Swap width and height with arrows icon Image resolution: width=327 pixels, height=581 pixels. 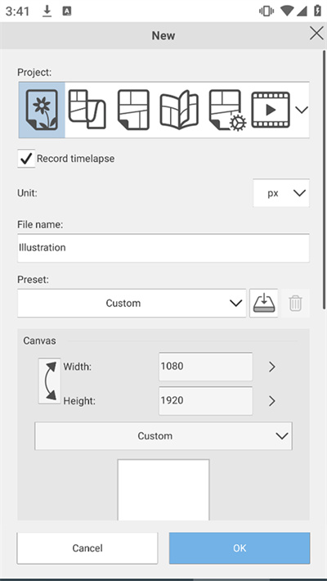point(49,381)
